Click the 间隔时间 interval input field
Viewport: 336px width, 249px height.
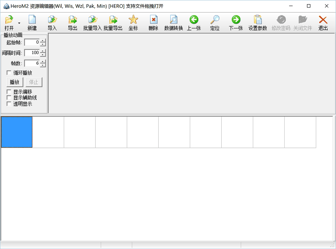pos(32,53)
